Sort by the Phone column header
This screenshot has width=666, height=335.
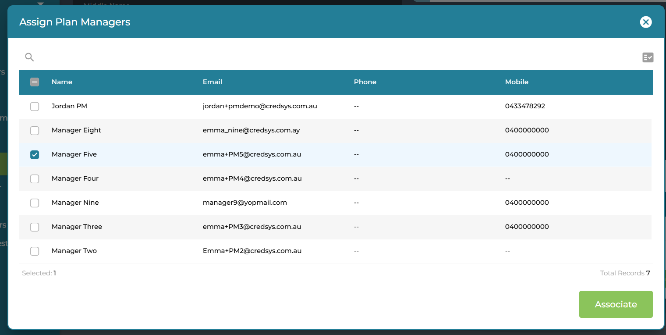tap(365, 82)
